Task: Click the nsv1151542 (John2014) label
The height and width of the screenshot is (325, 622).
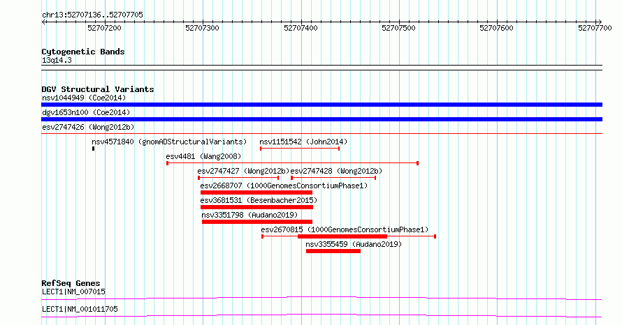Action: click(303, 142)
